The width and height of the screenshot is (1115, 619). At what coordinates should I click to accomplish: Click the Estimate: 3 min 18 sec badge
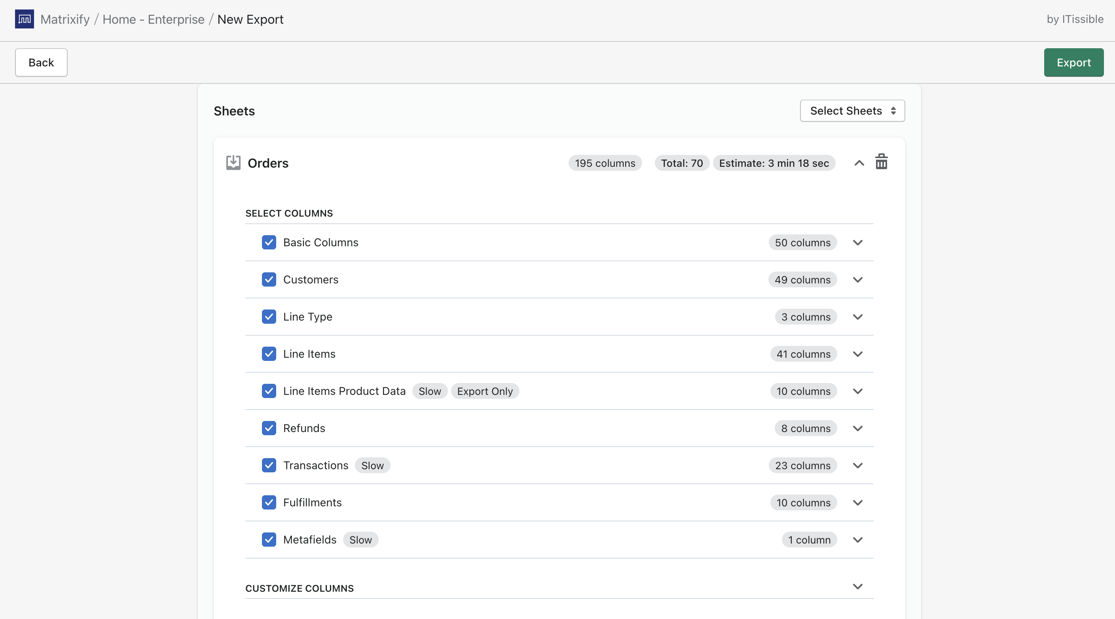point(774,163)
